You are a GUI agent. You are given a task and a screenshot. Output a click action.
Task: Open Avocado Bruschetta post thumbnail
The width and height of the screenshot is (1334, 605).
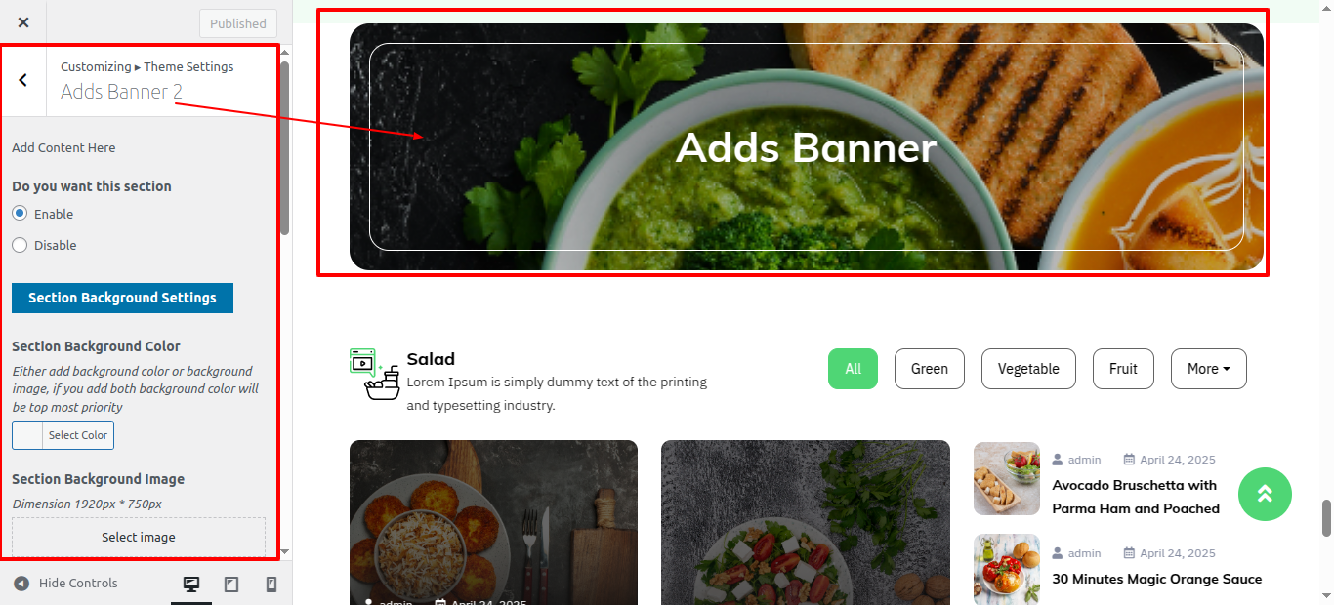pyautogui.click(x=1007, y=479)
